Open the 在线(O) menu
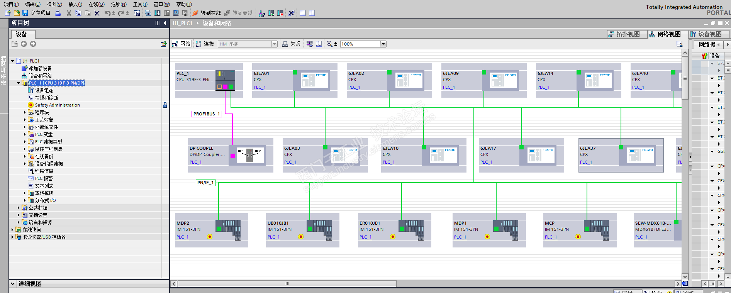Screen dimensions: 731x293 point(97,4)
